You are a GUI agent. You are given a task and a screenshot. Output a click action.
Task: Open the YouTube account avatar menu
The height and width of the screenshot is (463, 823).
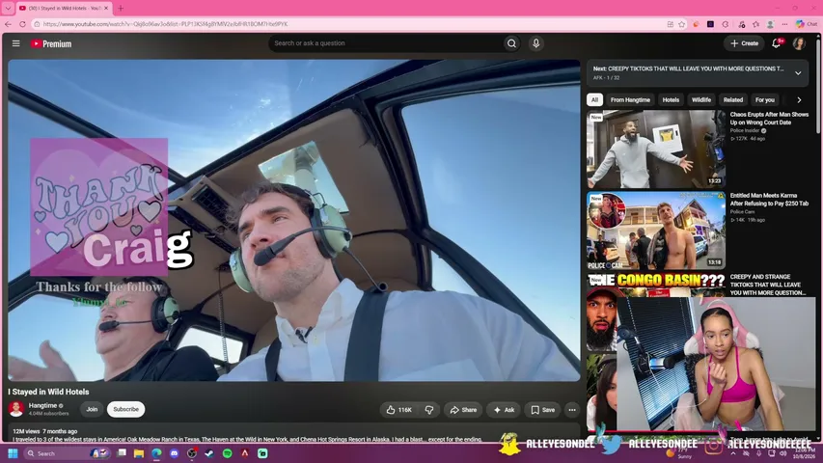(x=799, y=43)
